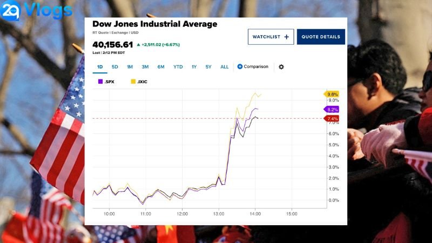
Task: Click the 11:00 time axis label
Action: click(145, 214)
